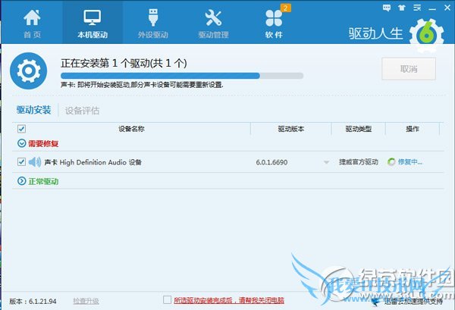Click the version number 6.0.1.6690
The image size is (455, 310).
click(x=271, y=162)
